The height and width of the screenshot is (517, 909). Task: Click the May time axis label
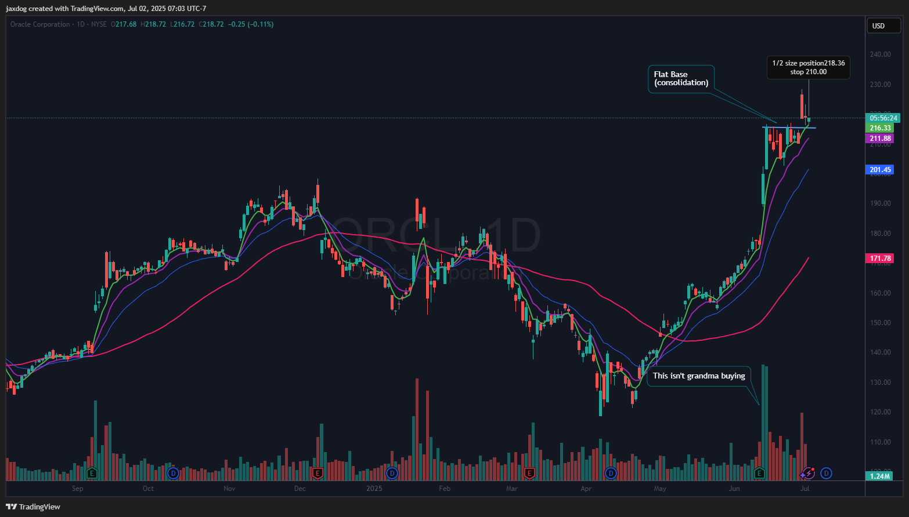click(660, 489)
